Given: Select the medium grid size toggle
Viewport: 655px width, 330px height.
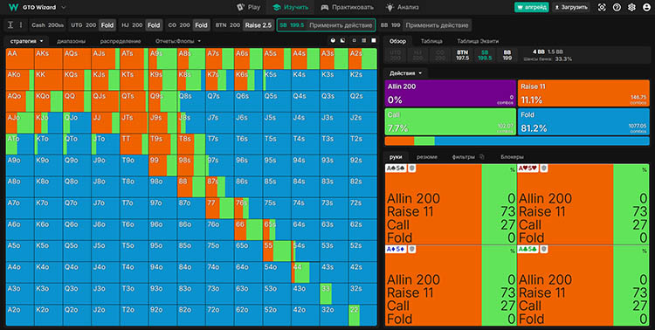Looking at the screenshot, I should 364,40.
